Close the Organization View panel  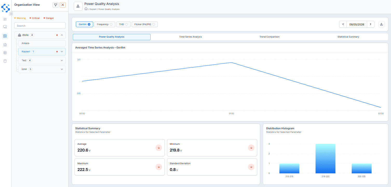pyautogui.click(x=63, y=5)
